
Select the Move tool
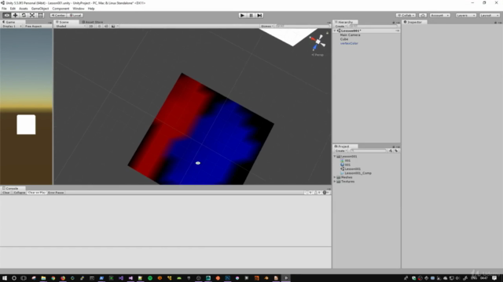(15, 16)
